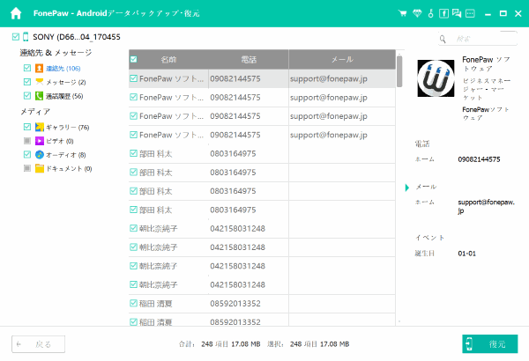Image resolution: width=529 pixels, height=361 pixels.
Task: Uncheck the contacts (106) checkbox
Action: [27, 68]
